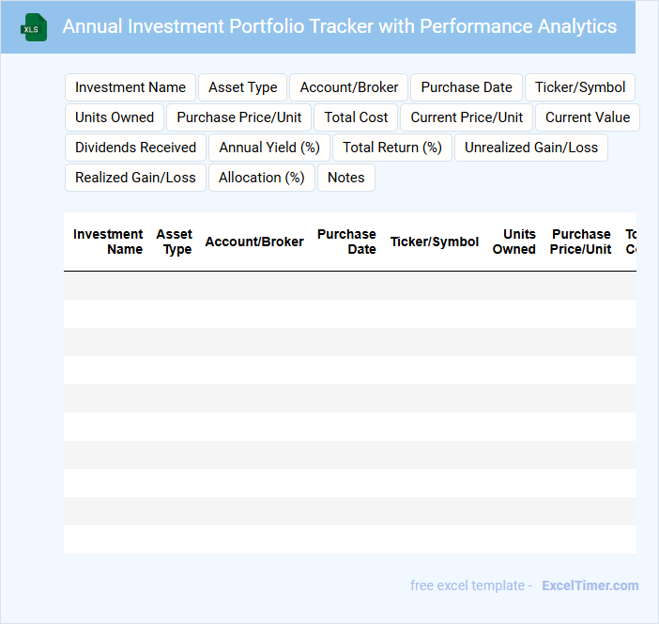Choose the Ticker/Symbol tag
The height and width of the screenshot is (624, 659).
pos(580,87)
